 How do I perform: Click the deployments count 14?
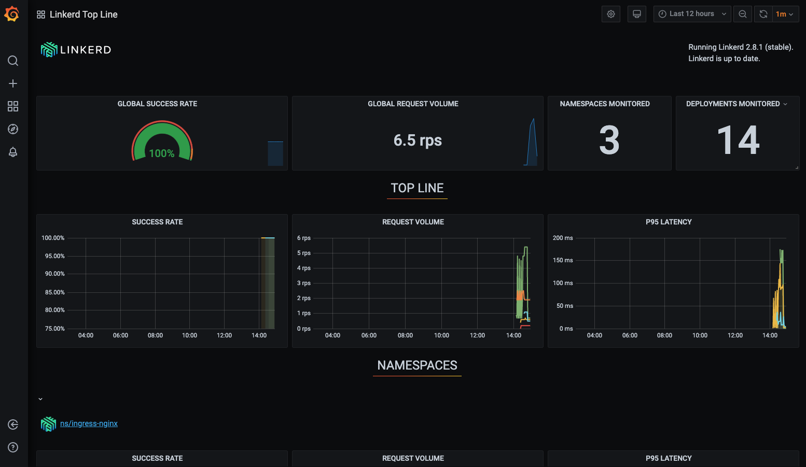(739, 140)
